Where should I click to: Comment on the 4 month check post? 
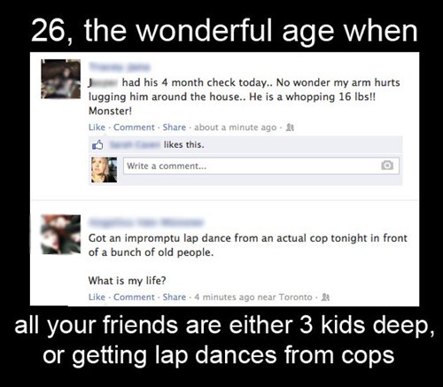click(x=134, y=128)
